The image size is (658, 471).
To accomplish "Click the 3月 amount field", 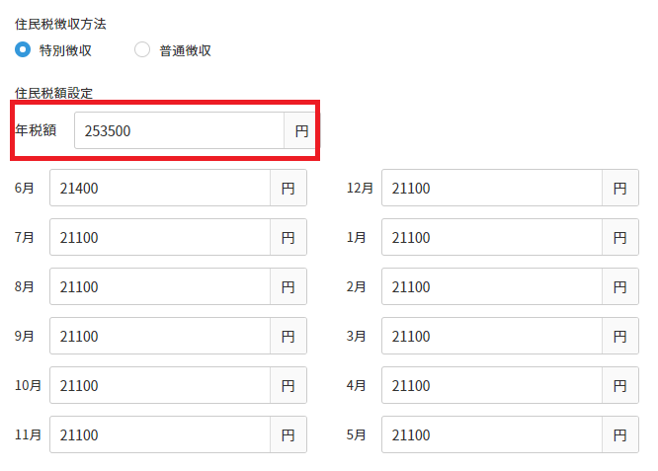I will 492,336.
